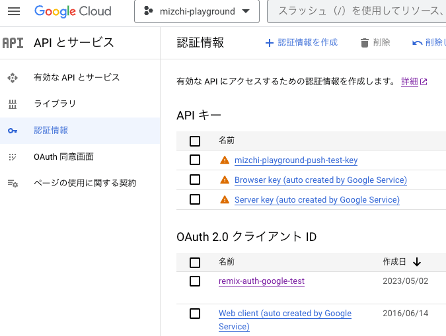Open the 詳細 details link
Screen dimensions: 446x336
(x=409, y=82)
